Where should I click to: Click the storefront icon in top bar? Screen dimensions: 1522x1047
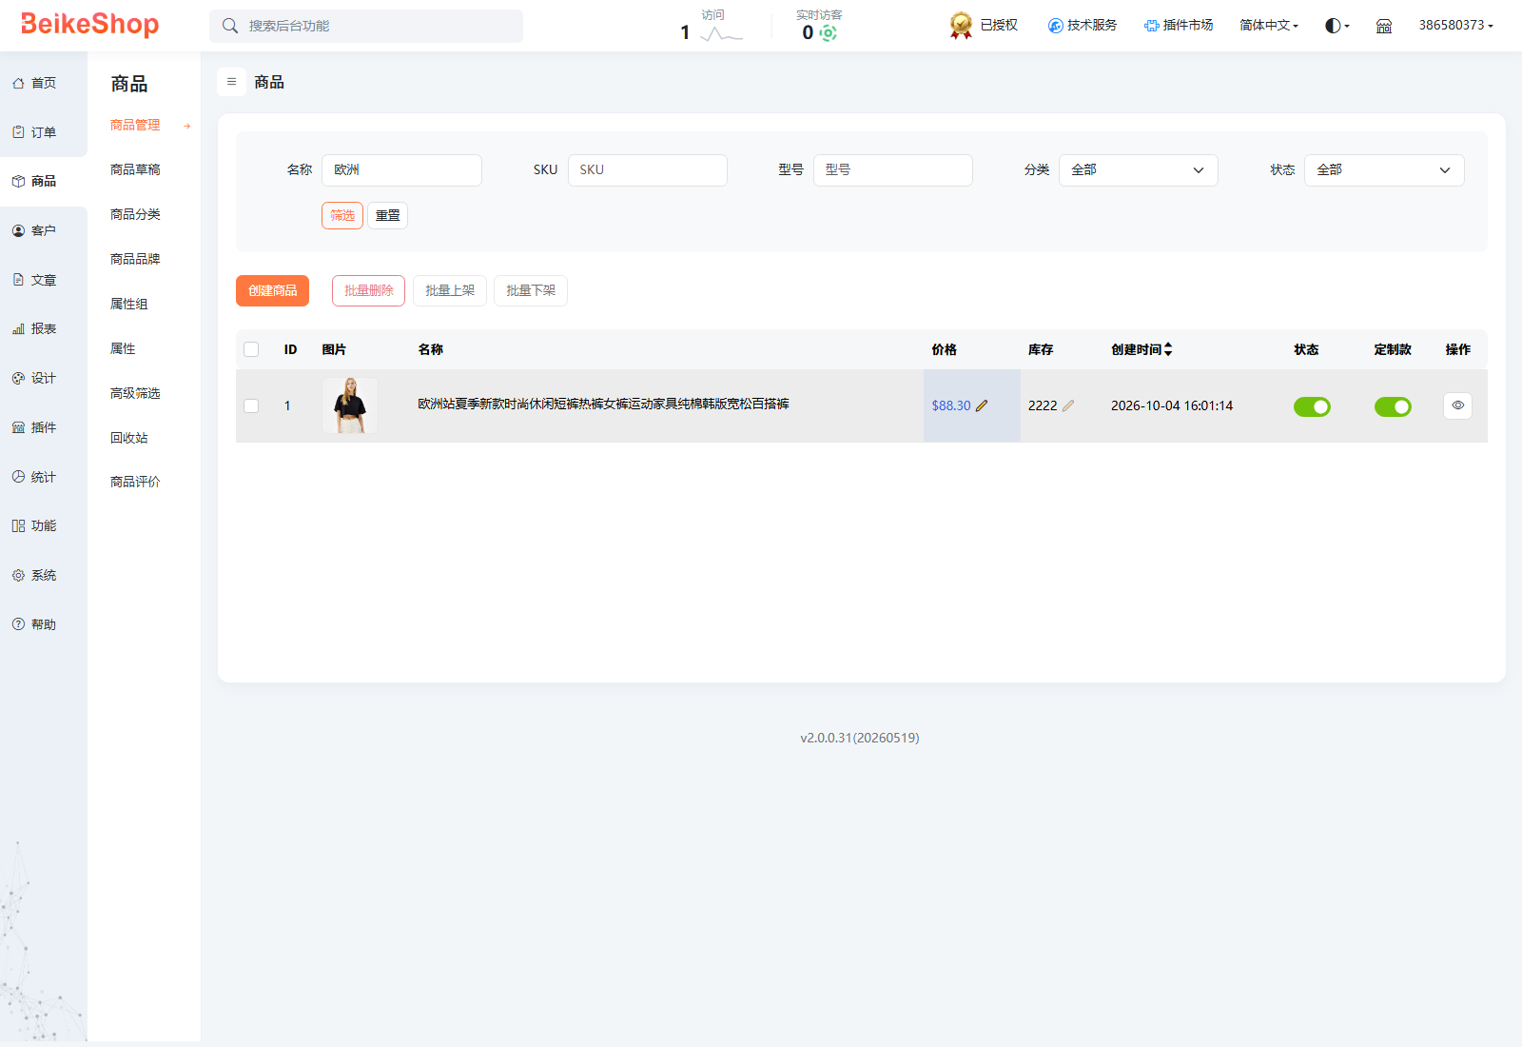tap(1384, 26)
